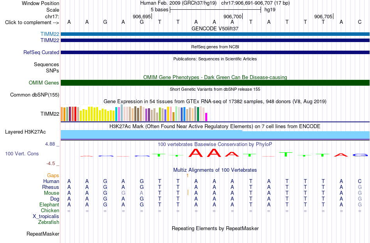Click the Mouse species label
Screen dimensions: 370x243
tap(51, 193)
